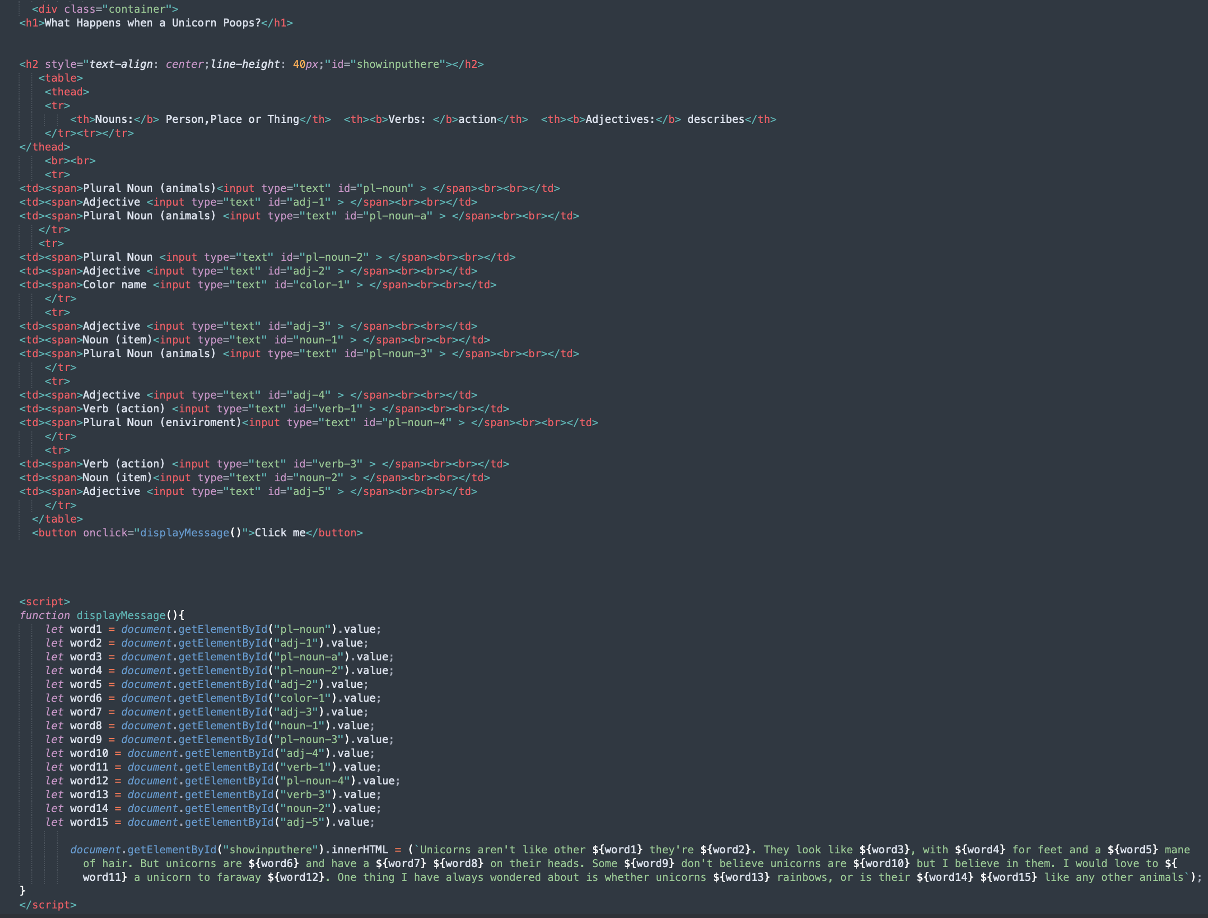Click the "let word10" declaration line
The height and width of the screenshot is (918, 1208).
point(210,754)
